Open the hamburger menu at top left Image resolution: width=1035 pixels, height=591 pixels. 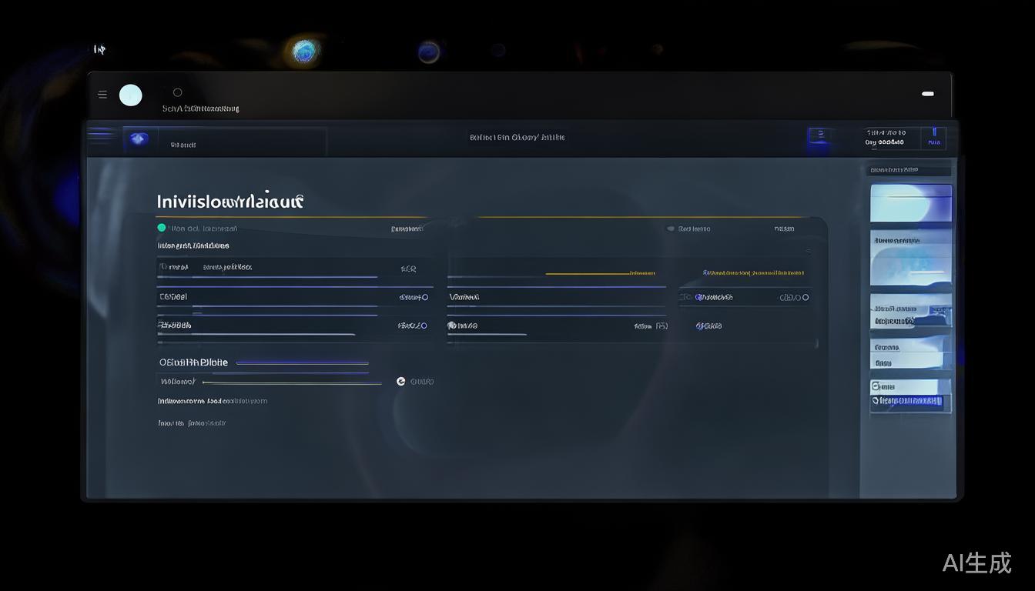[102, 95]
